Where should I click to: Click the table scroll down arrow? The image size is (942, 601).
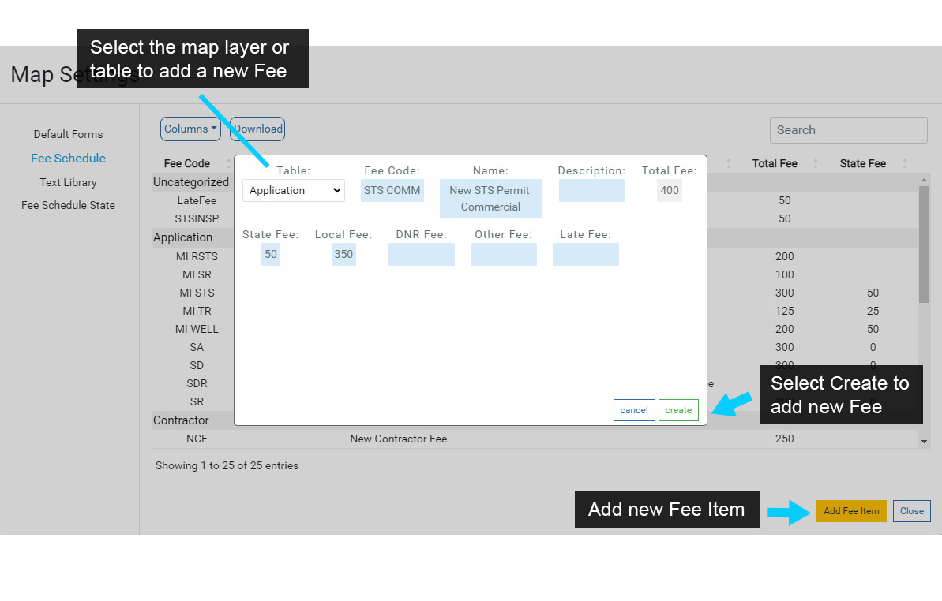[924, 442]
